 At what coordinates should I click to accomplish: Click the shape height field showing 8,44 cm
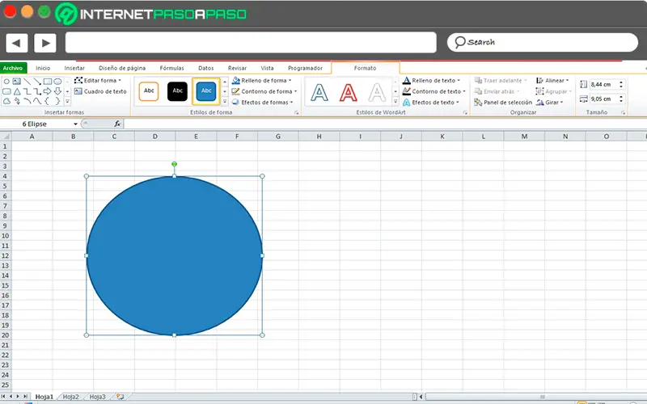click(x=603, y=84)
